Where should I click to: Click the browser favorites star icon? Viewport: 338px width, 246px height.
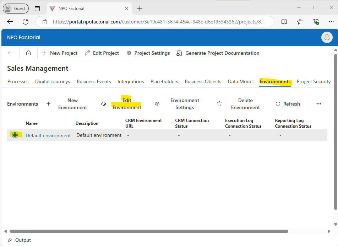300,22
